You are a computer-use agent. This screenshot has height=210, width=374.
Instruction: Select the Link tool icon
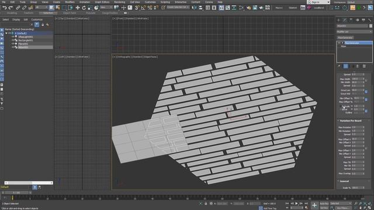coord(18,8)
